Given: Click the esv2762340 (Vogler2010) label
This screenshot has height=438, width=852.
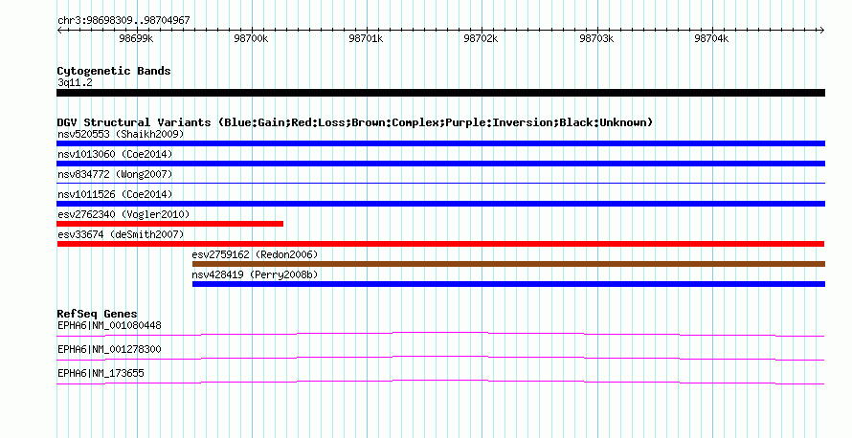Looking at the screenshot, I should (x=123, y=214).
